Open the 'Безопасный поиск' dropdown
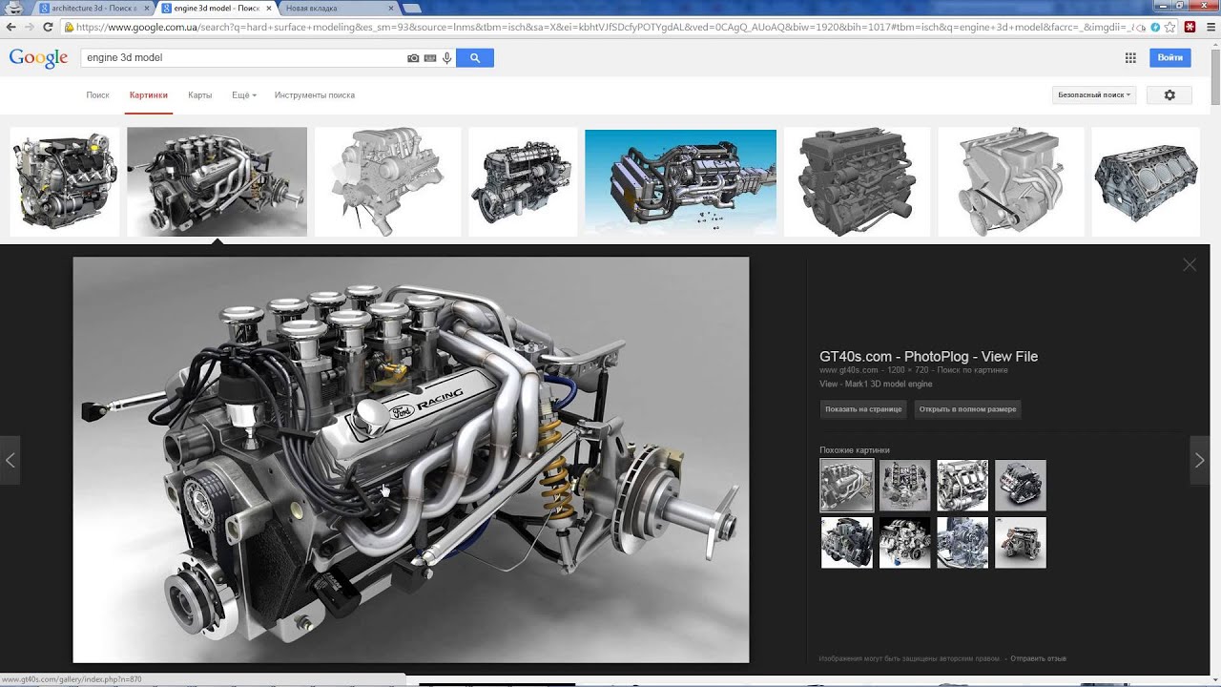1221x687 pixels. [x=1094, y=95]
